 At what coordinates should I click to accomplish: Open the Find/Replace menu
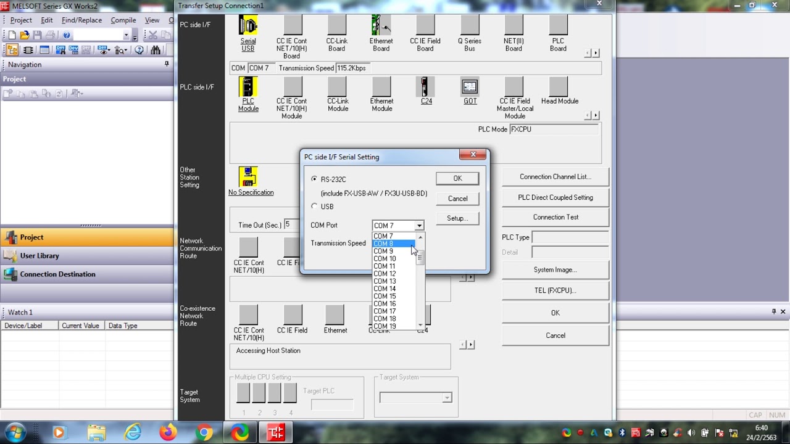pos(81,20)
